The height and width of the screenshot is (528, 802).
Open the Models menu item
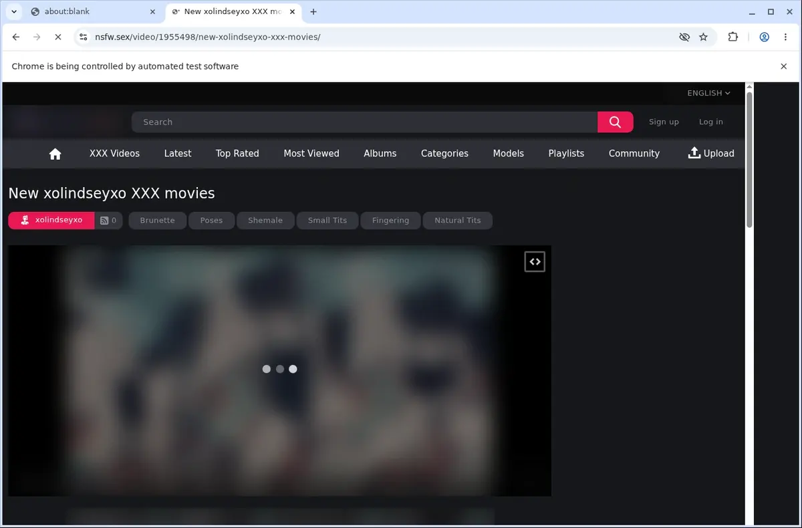(509, 154)
